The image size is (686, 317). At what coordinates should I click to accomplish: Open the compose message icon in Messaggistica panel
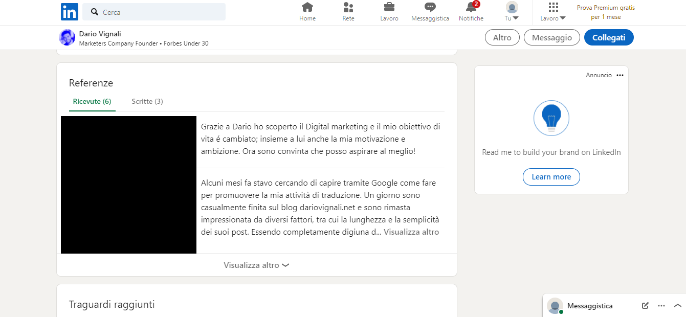[645, 305]
